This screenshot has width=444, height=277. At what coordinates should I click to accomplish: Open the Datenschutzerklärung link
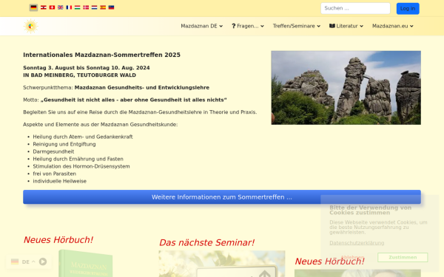357,243
